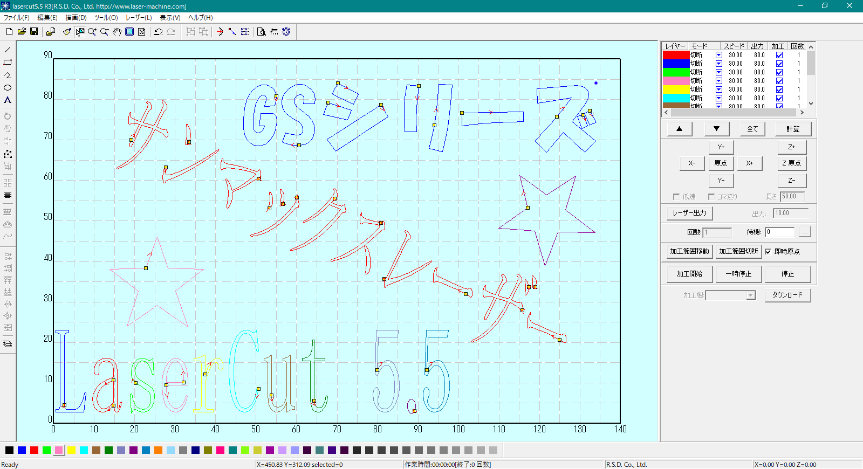Select the Pan hand tool
This screenshot has width=863, height=469.
pyautogui.click(x=117, y=32)
